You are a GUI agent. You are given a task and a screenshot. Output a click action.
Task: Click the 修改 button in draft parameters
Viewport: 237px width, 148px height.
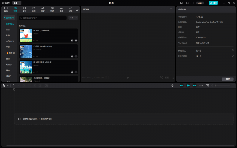tap(228, 79)
